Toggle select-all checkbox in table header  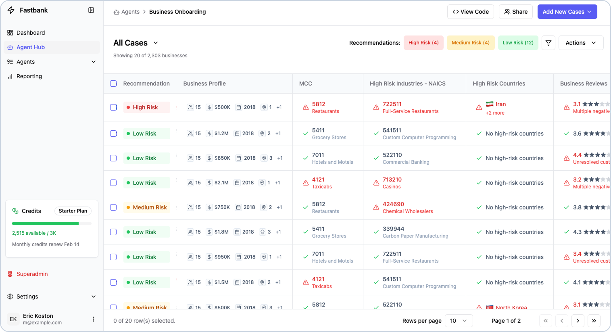(x=113, y=84)
